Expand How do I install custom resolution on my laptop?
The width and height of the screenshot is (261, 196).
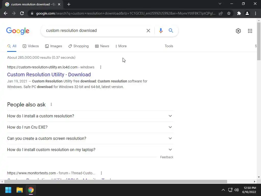tap(90, 150)
